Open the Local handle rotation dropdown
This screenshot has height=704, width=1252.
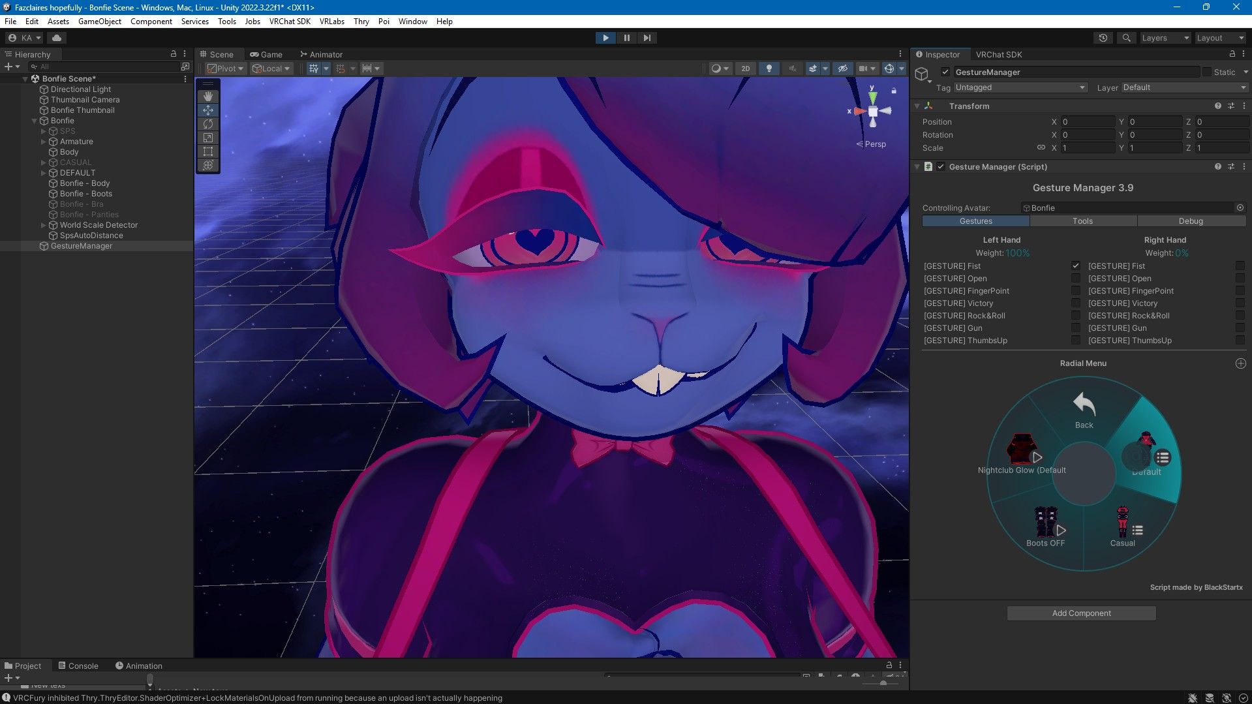point(271,69)
